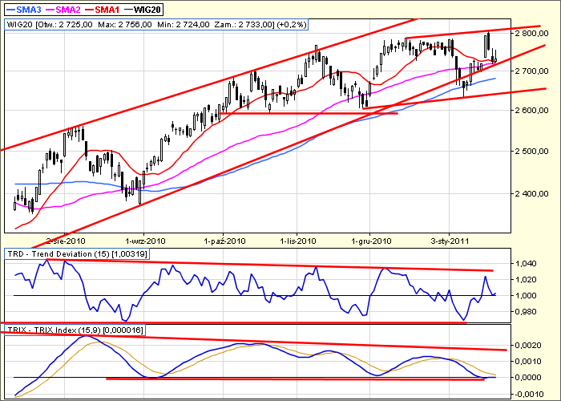Click the 1,020 TRD axis value
The image size is (561, 401).
(x=525, y=280)
